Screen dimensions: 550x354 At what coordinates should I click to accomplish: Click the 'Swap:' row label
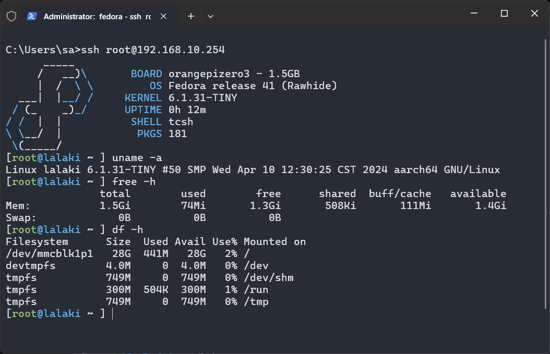(21, 217)
